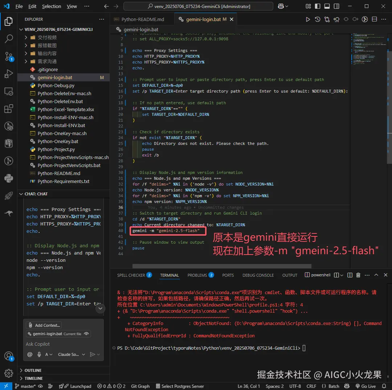Image resolution: width=392 pixels, height=390 pixels.
Task: Open Git Graph from status bar
Action: [x=140, y=386]
